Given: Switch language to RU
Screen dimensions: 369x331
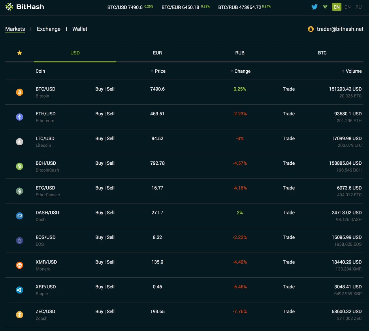Looking at the screenshot, I should click(359, 7).
